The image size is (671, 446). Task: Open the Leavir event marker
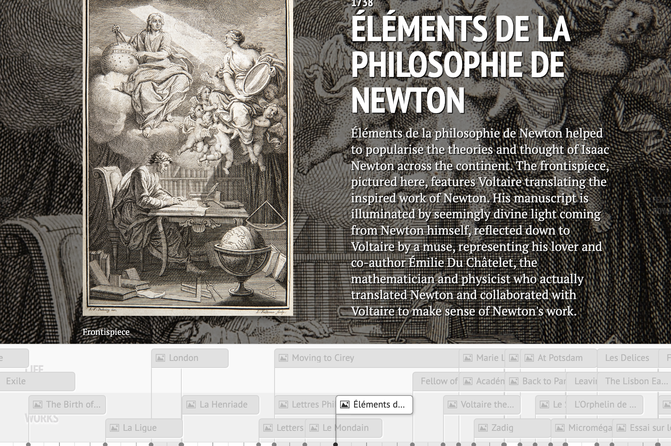[582, 382]
